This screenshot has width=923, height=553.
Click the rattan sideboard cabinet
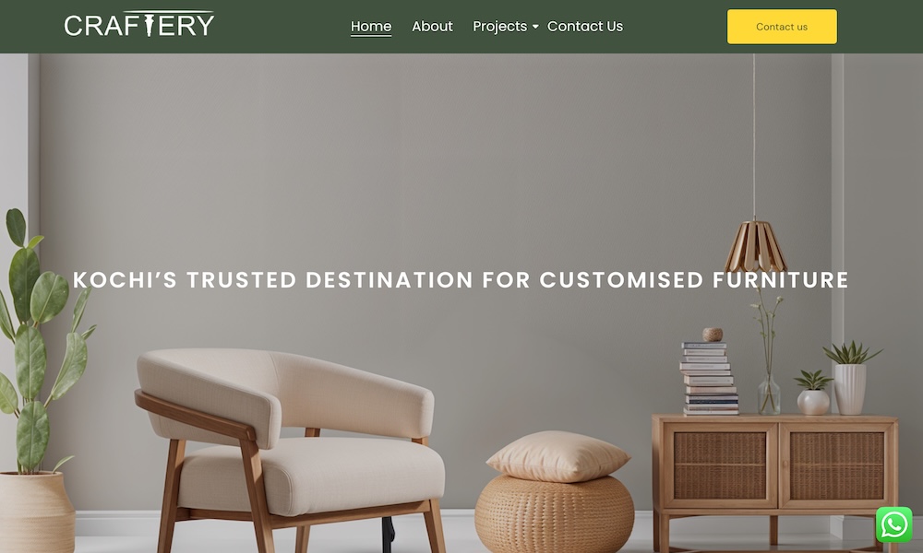point(775,479)
